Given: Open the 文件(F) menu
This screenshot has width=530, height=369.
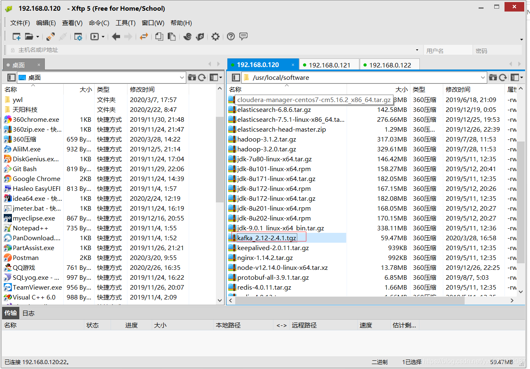Looking at the screenshot, I should 20,23.
